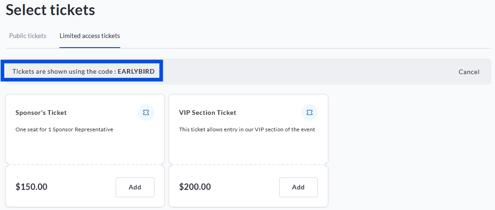Image resolution: width=495 pixels, height=210 pixels.
Task: Click the Sponsor's Ticket coupon icon
Action: pos(146,113)
